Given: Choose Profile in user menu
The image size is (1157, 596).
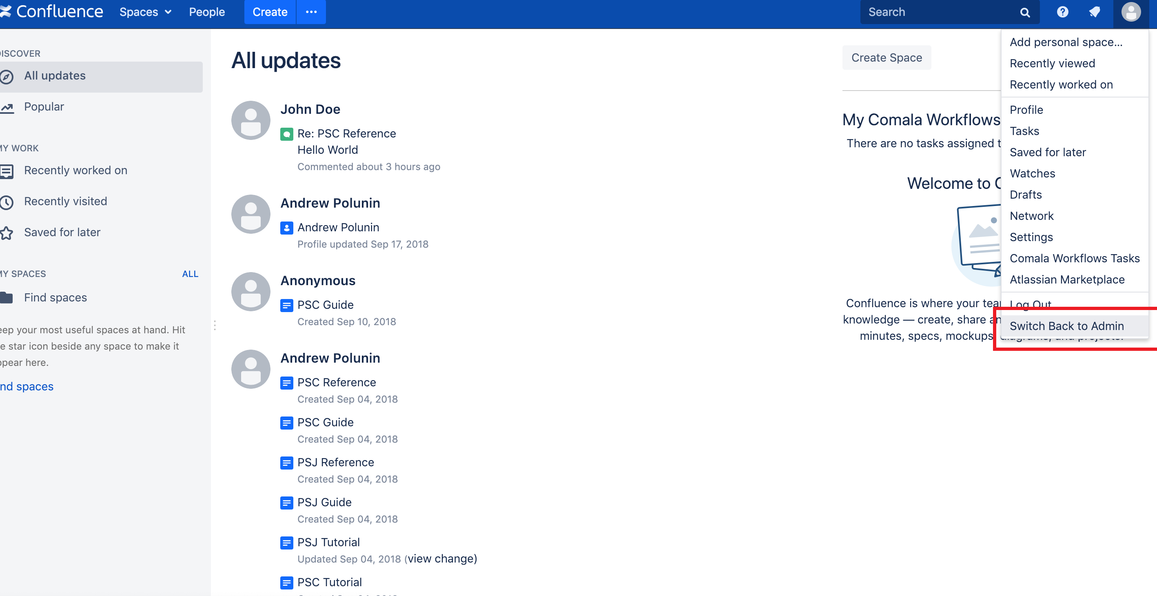Looking at the screenshot, I should click(x=1026, y=110).
